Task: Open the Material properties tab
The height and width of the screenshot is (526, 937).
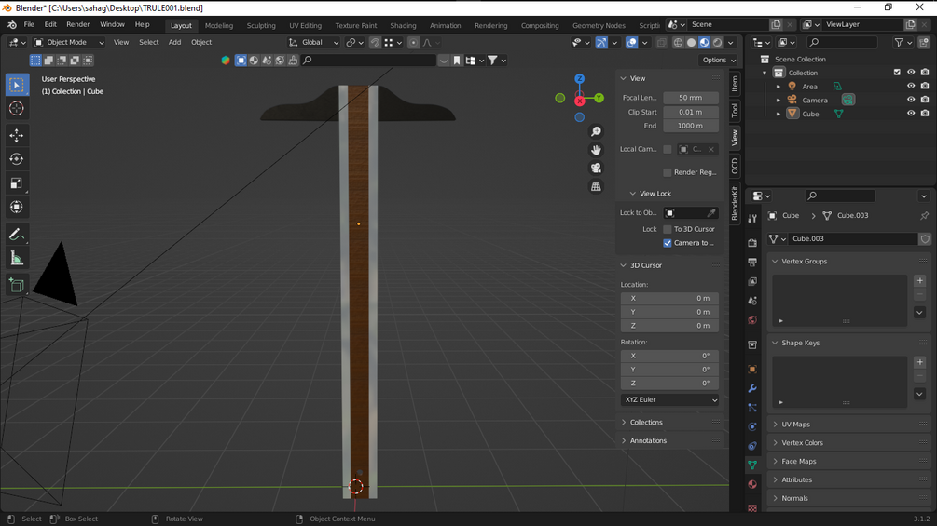Action: (752, 484)
